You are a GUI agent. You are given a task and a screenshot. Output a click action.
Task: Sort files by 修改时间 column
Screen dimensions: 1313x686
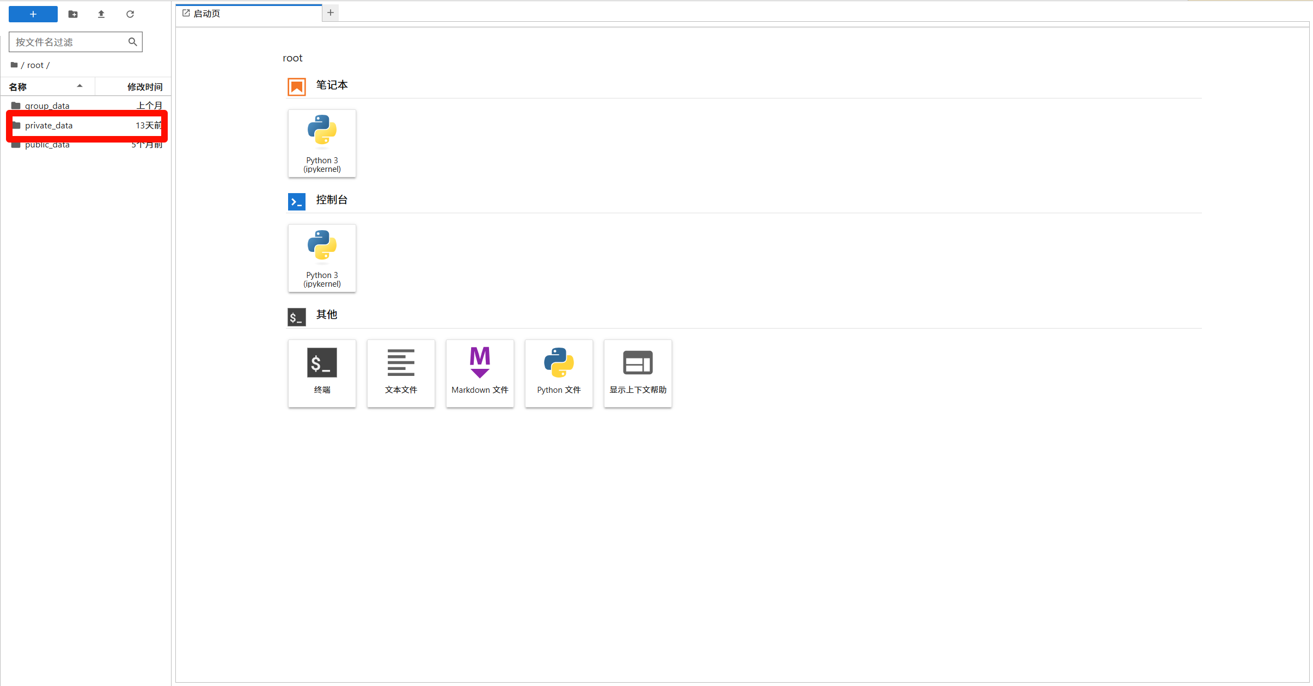point(144,86)
